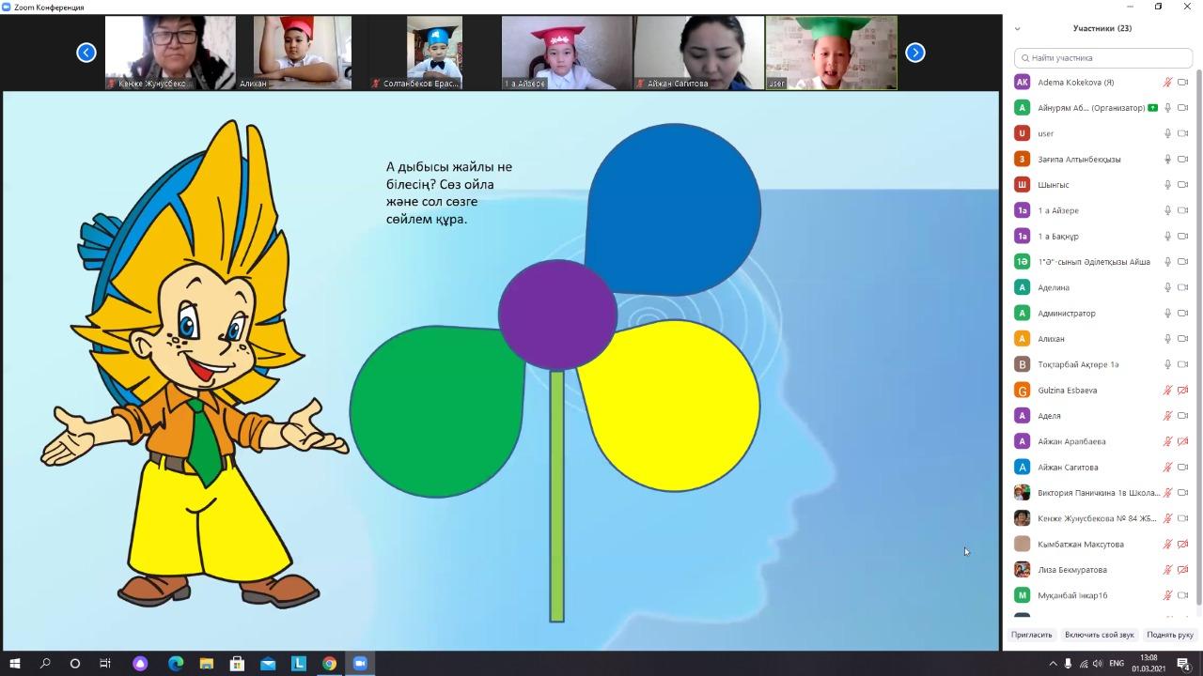The height and width of the screenshot is (676, 1203).
Task: Click camera icon next to Аделина
Action: [1183, 287]
